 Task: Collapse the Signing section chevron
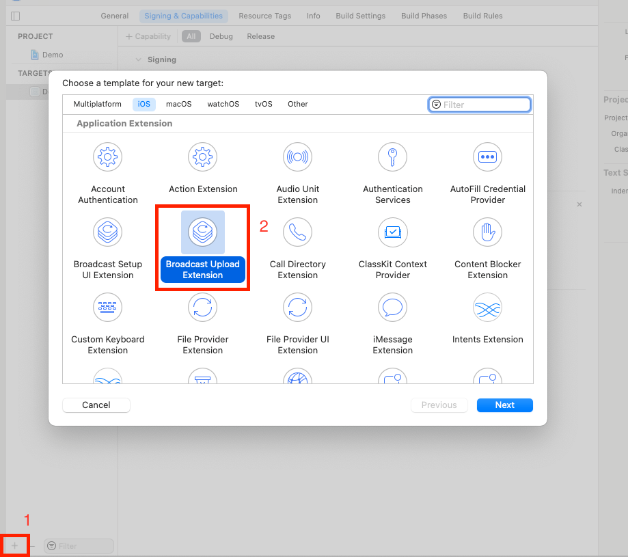coord(139,59)
